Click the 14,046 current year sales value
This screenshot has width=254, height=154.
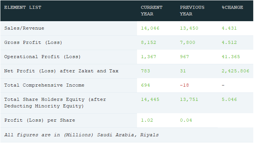150,28
